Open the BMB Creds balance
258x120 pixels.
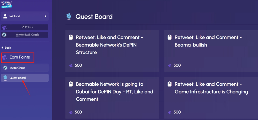[x=28, y=35]
